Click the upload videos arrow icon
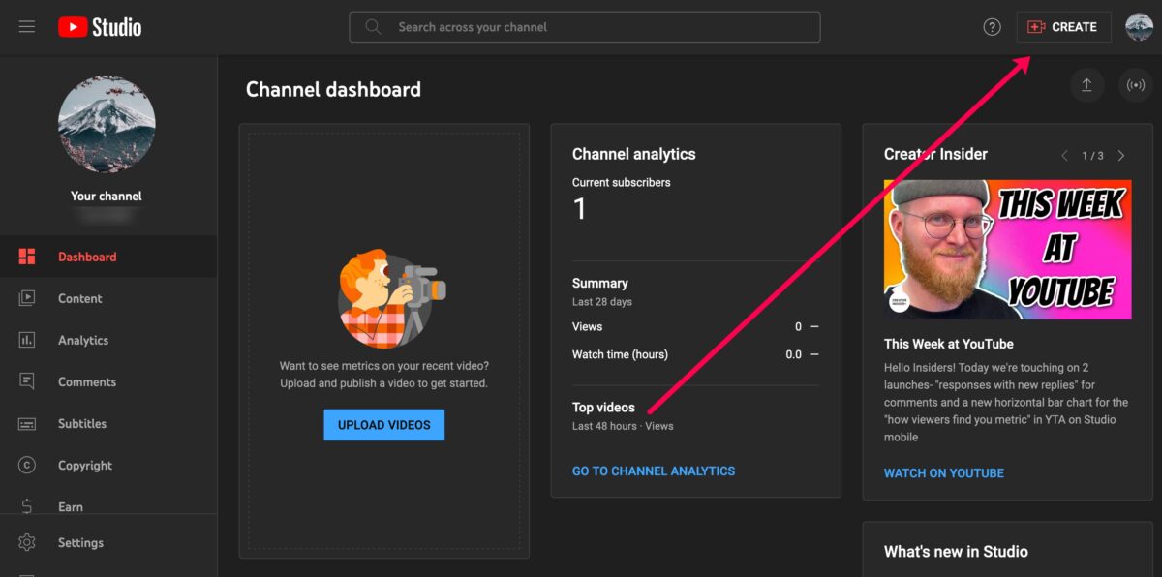The image size is (1162, 577). point(1086,85)
